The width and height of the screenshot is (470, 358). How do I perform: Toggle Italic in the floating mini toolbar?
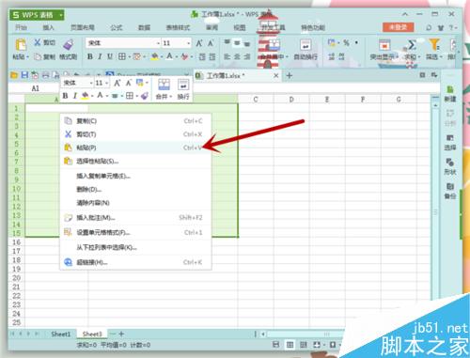pyautogui.click(x=74, y=96)
